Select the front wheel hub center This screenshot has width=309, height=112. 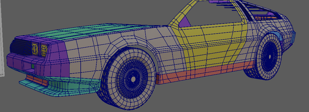[133, 80]
